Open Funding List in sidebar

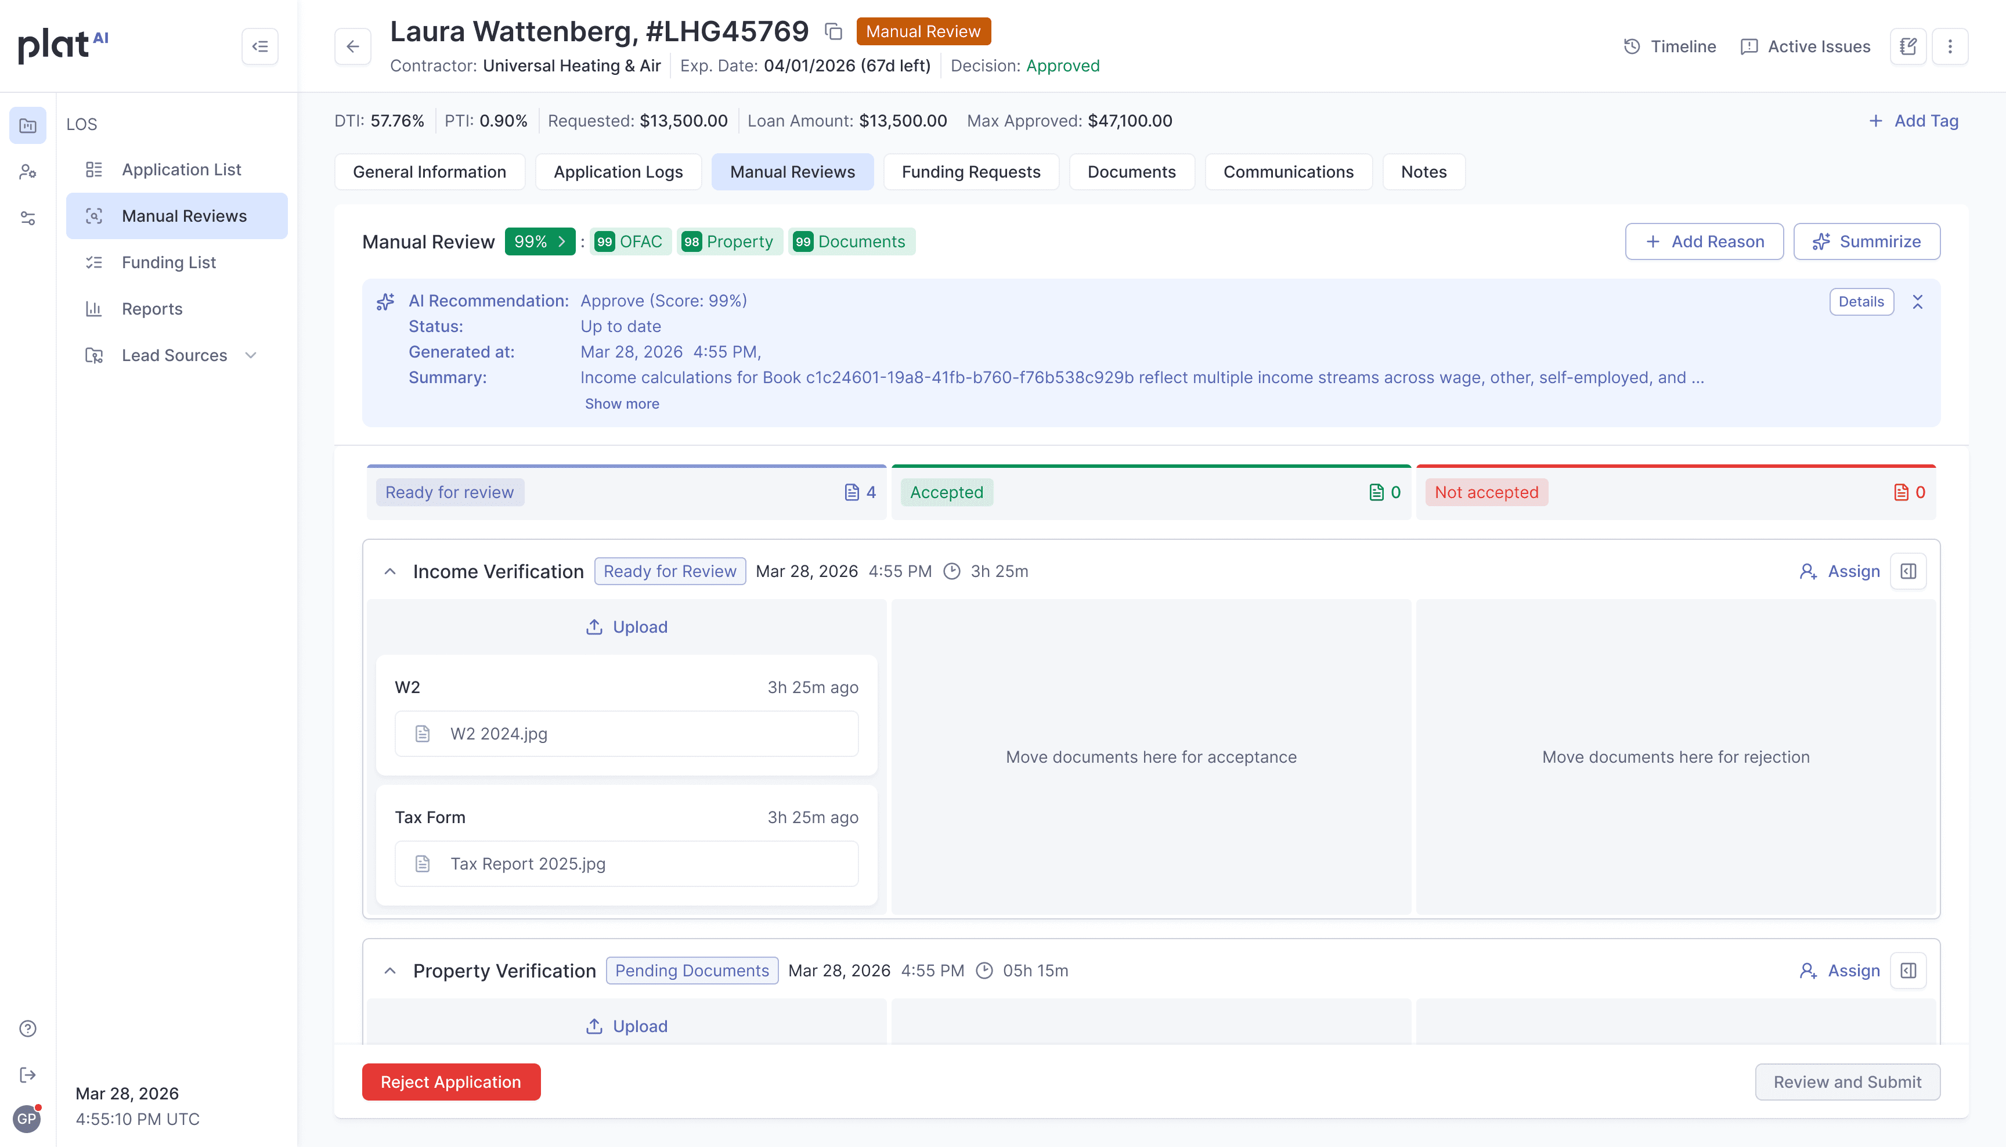[176, 262]
